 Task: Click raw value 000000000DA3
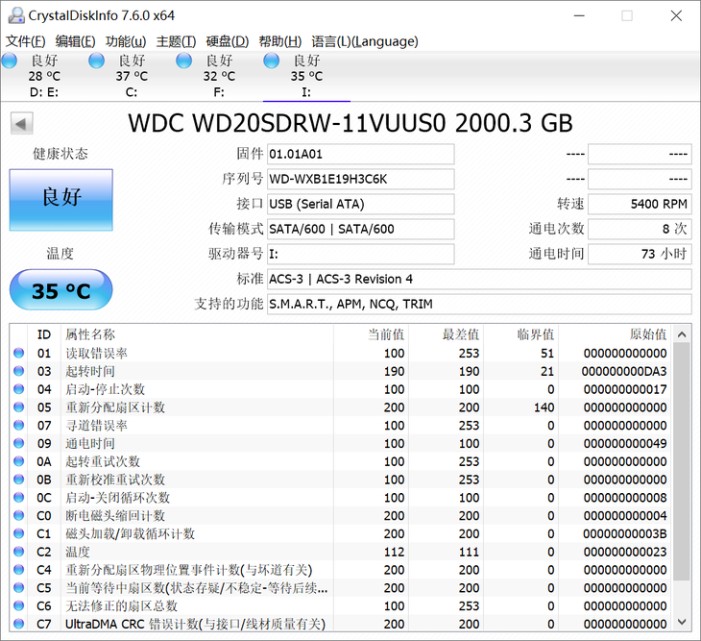(x=624, y=371)
